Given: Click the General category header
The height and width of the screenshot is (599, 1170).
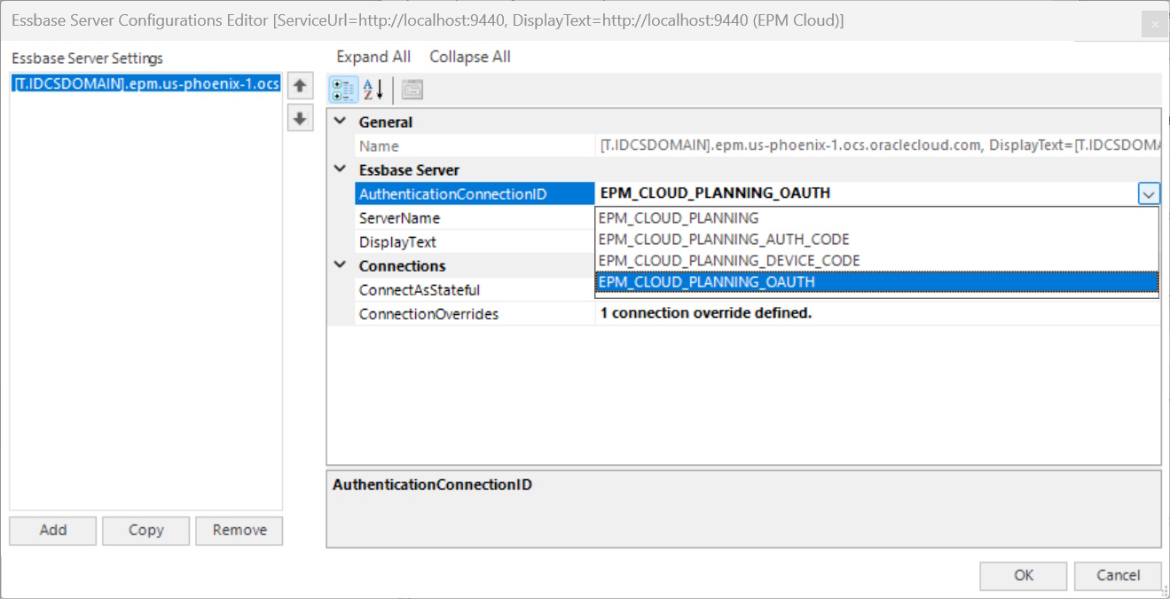Looking at the screenshot, I should pyautogui.click(x=385, y=122).
